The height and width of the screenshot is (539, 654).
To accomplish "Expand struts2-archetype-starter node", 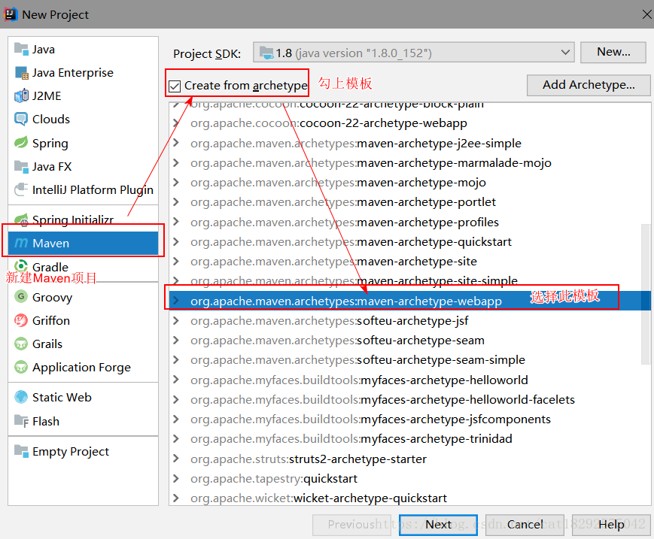I will 176,459.
